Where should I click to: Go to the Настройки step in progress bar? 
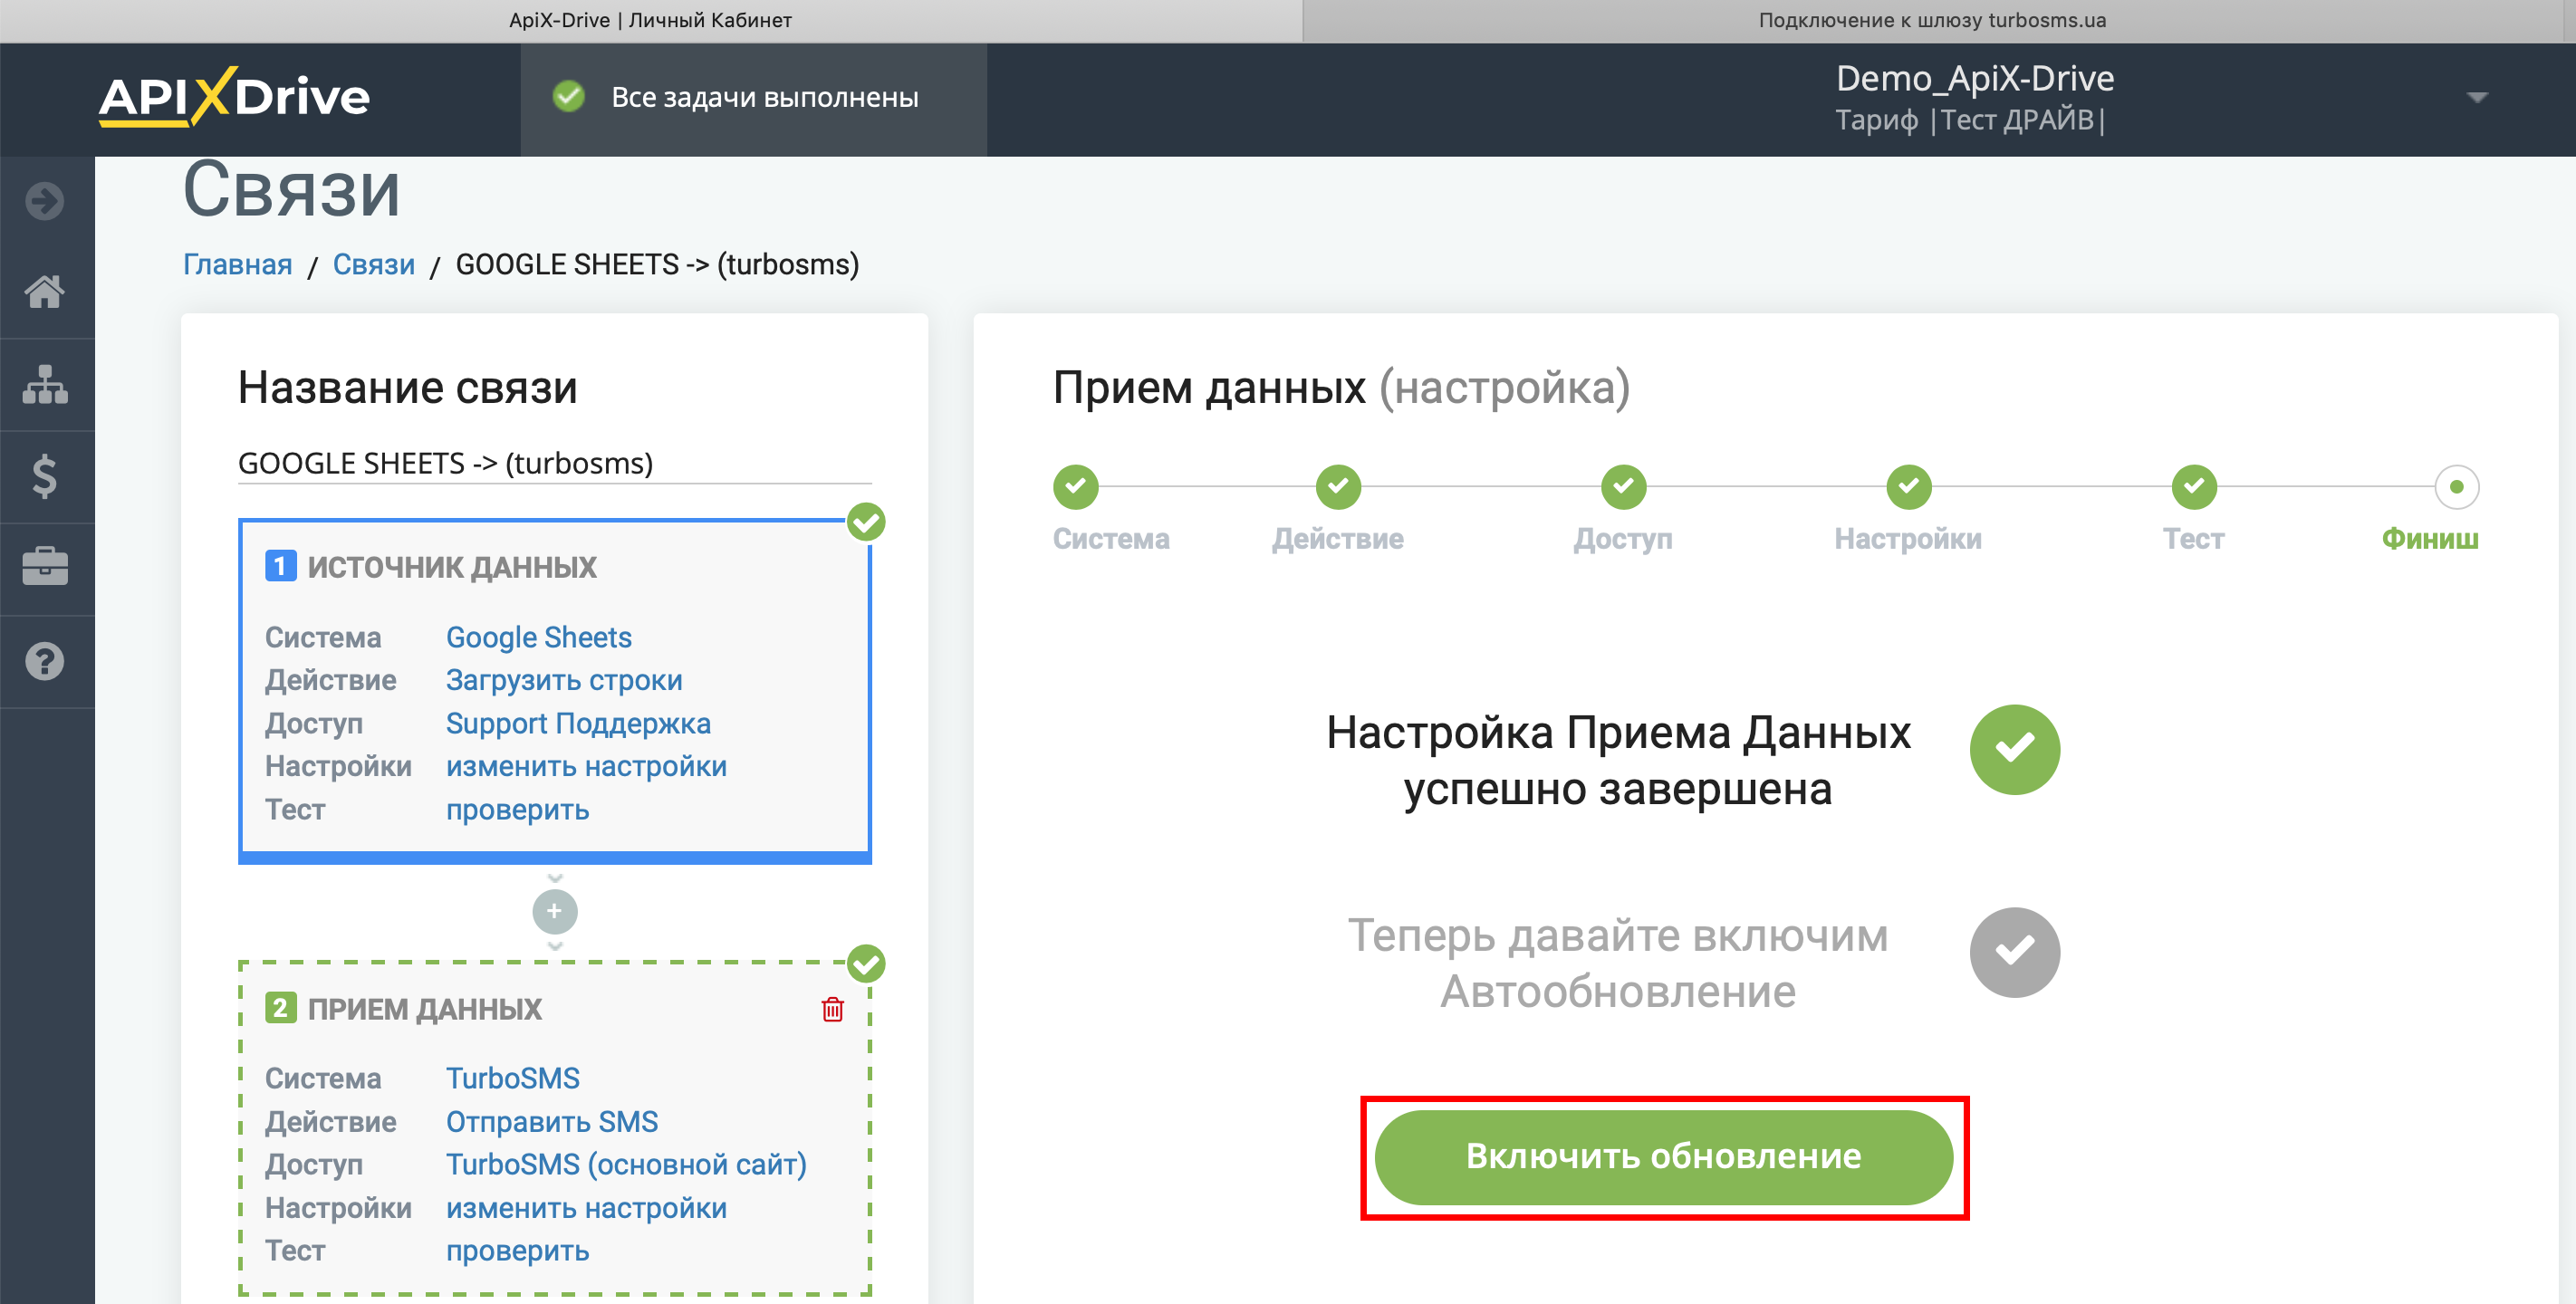tap(1908, 487)
